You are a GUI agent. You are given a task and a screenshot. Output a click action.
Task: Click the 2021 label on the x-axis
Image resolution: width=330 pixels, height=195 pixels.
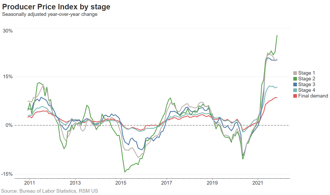coord(258,183)
